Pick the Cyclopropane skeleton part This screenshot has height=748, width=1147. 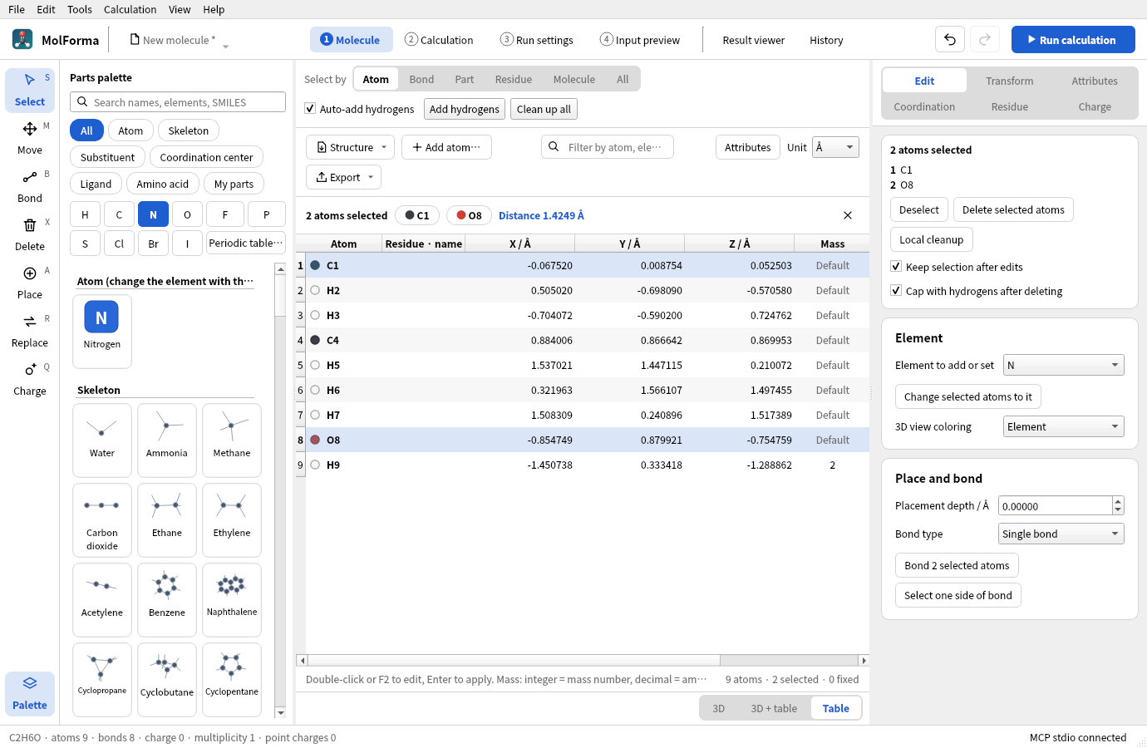click(x=102, y=680)
